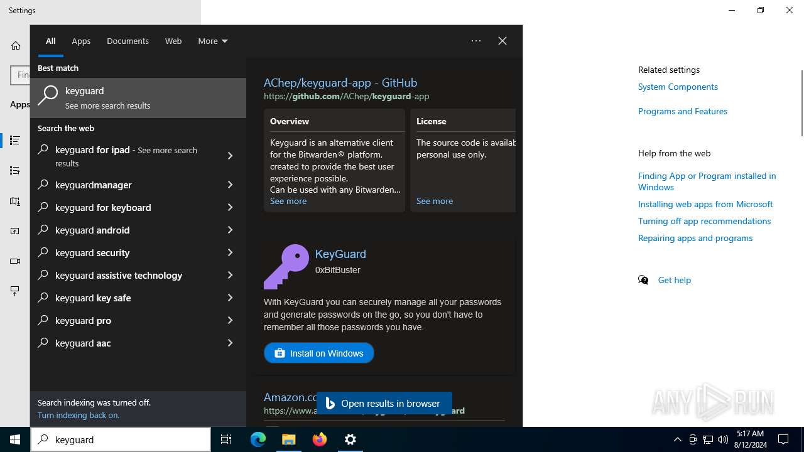Open the clock showing 5:17 AM
Image resolution: width=804 pixels, height=452 pixels.
click(751, 439)
